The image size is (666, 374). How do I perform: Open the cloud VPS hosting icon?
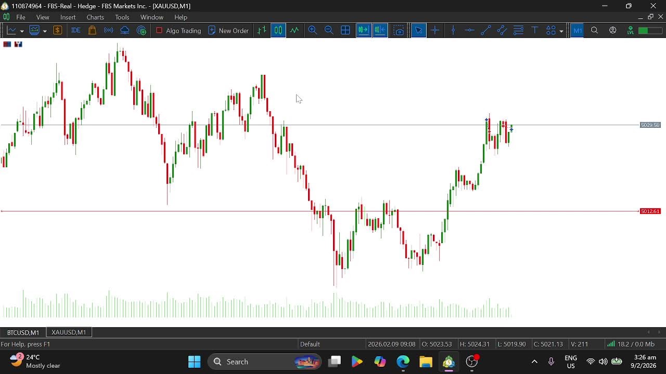coord(125,31)
